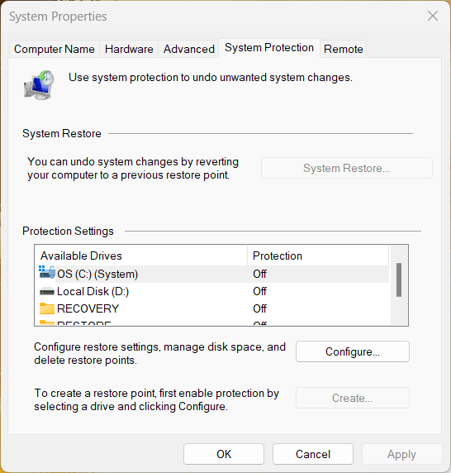Go to the Advanced tab

coord(189,49)
